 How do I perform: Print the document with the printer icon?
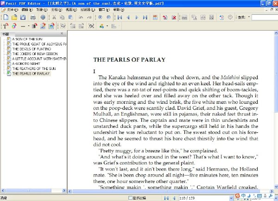(x=33, y=18)
